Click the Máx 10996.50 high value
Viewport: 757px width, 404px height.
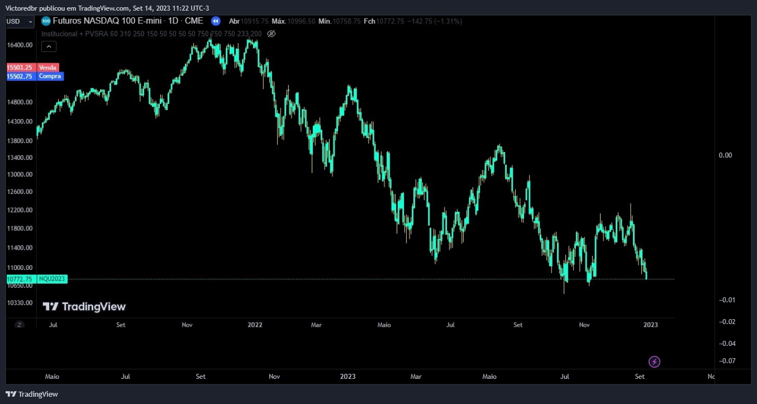click(294, 21)
